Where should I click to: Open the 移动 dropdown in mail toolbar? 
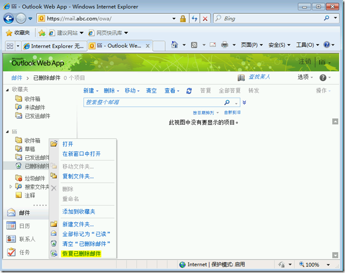[x=132, y=90]
